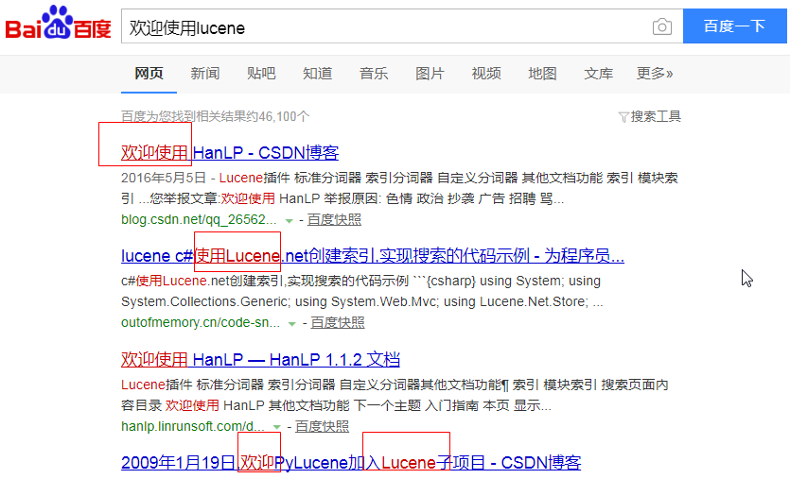Open the 贴吧 tab
The height and width of the screenshot is (479, 790).
point(261,74)
